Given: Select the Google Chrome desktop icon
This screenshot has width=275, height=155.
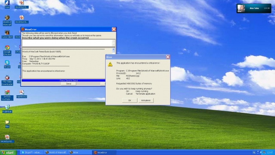Looking at the screenshot, I should [x=7, y=51].
